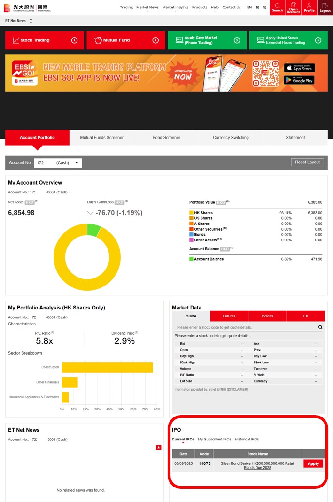Click the DISCLAIMER link in Market Data
Image resolution: width=333 pixels, height=502 pixels.
click(x=237, y=389)
